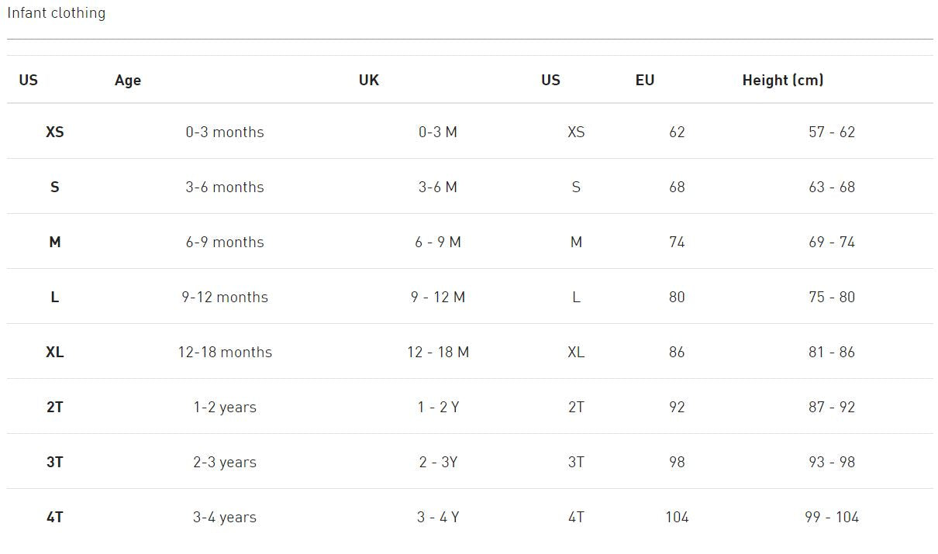This screenshot has height=554, width=938.
Task: Click EU size 62
Action: (677, 132)
